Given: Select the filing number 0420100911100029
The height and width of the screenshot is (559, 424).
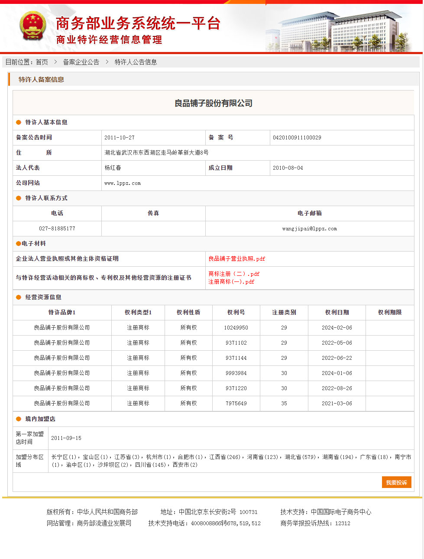Looking at the screenshot, I should point(297,138).
